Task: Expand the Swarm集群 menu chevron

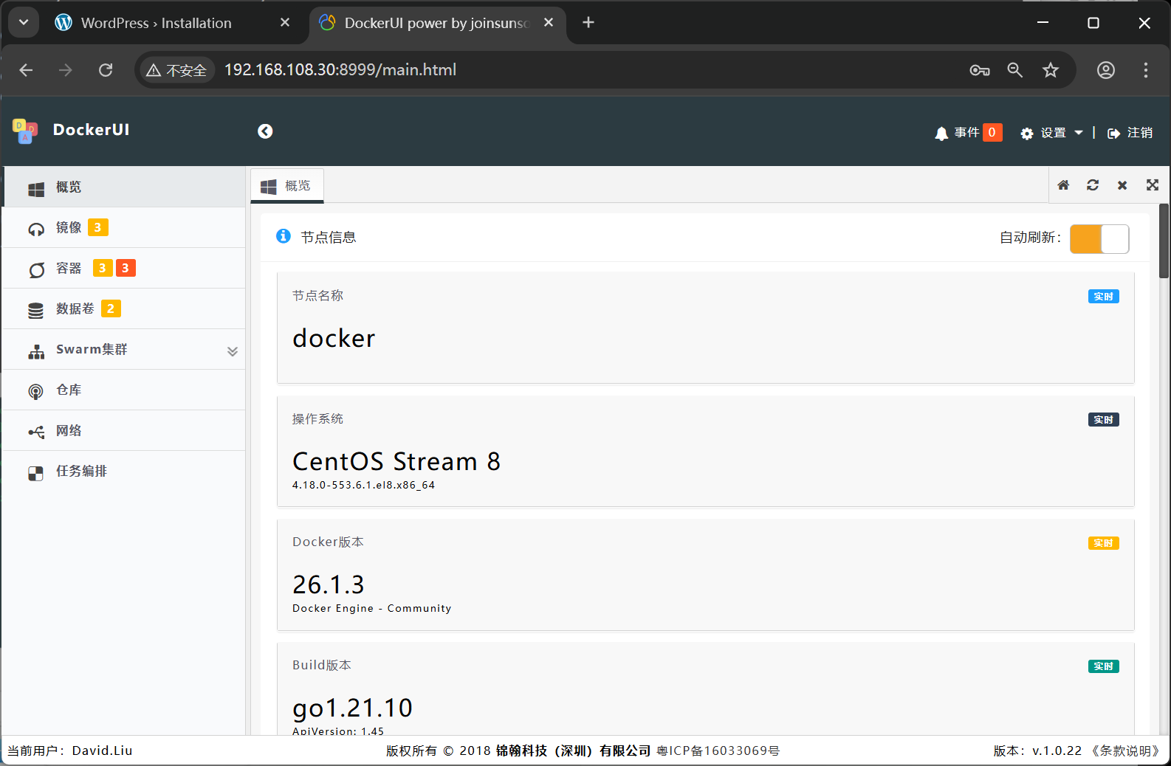Action: 233,351
